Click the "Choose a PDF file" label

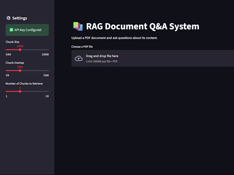pyautogui.click(x=82, y=47)
